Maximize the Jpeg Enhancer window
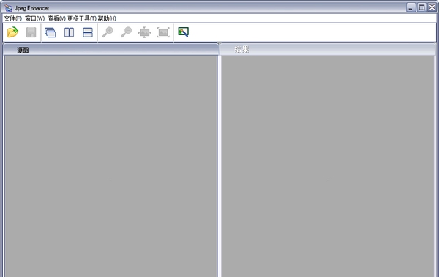This screenshot has width=439, height=277. [421, 7]
